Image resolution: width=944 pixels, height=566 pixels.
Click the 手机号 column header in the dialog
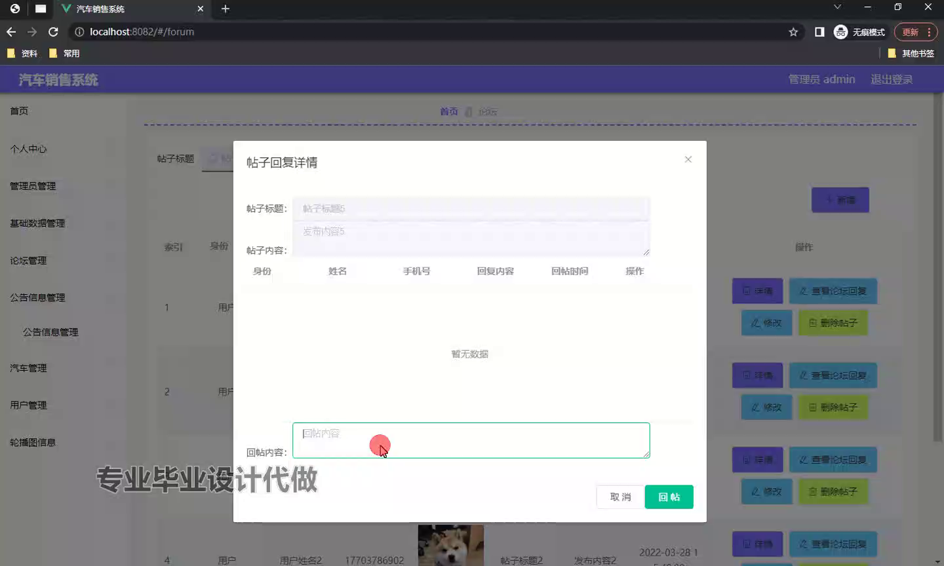click(x=416, y=271)
